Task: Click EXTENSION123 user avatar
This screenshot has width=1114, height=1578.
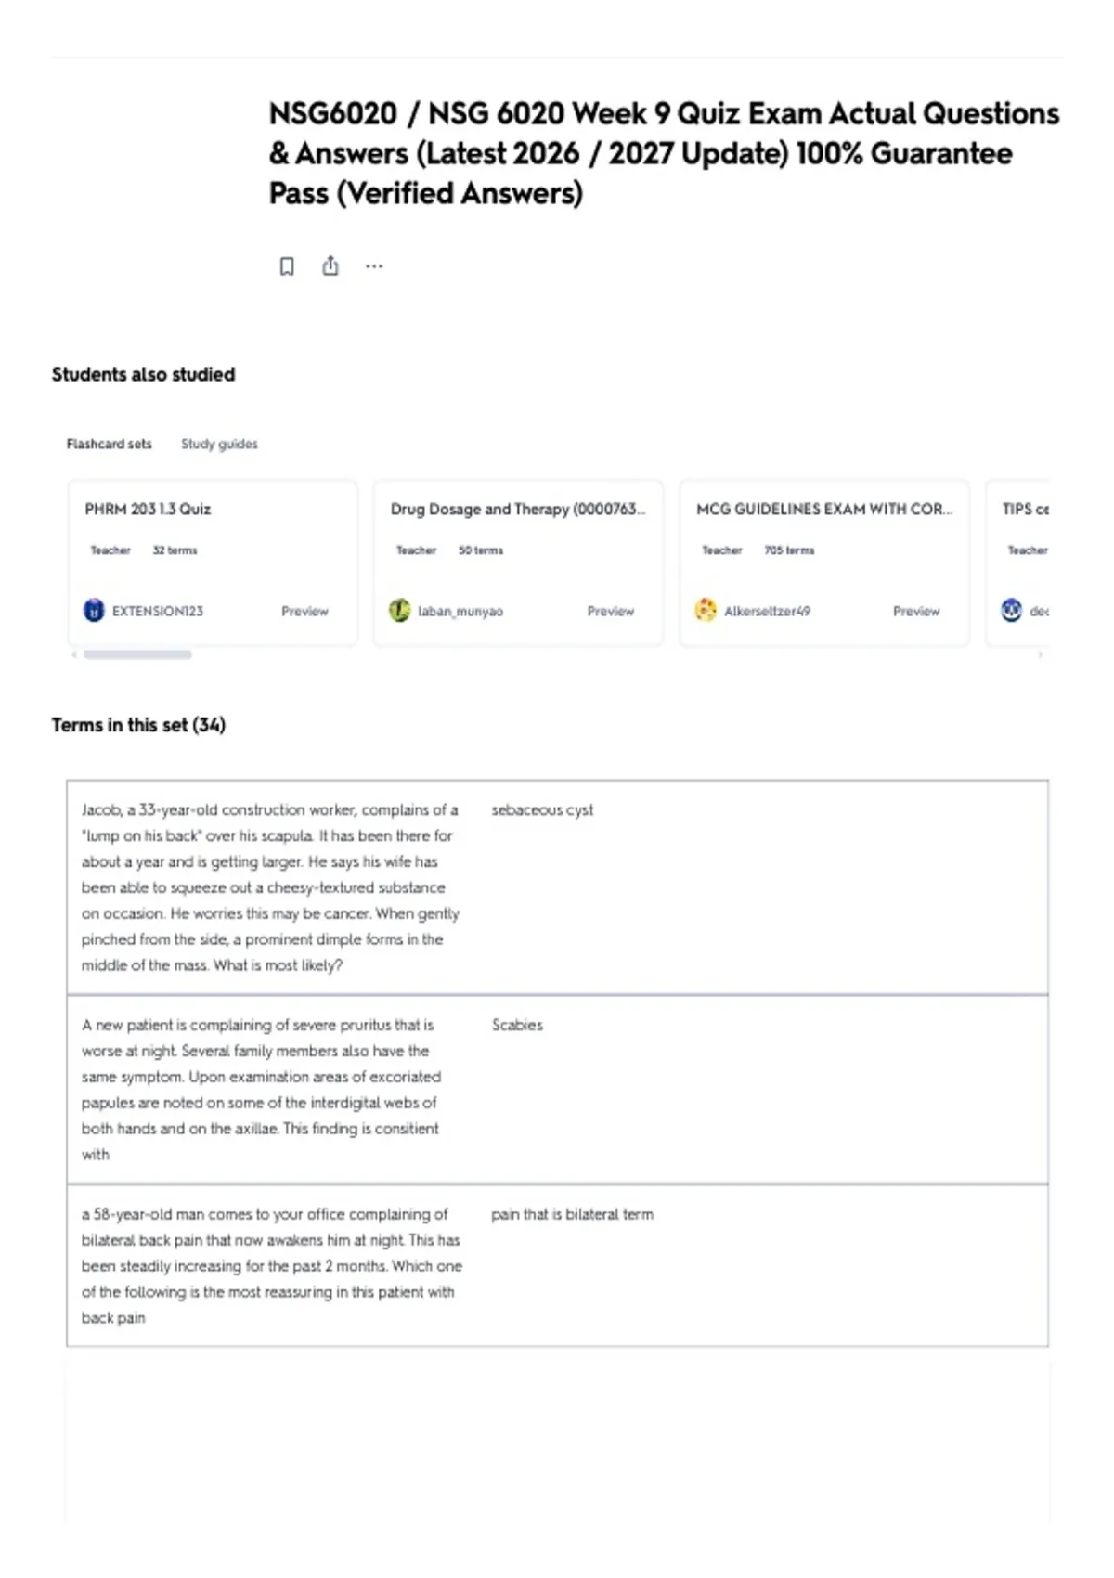Action: click(94, 611)
